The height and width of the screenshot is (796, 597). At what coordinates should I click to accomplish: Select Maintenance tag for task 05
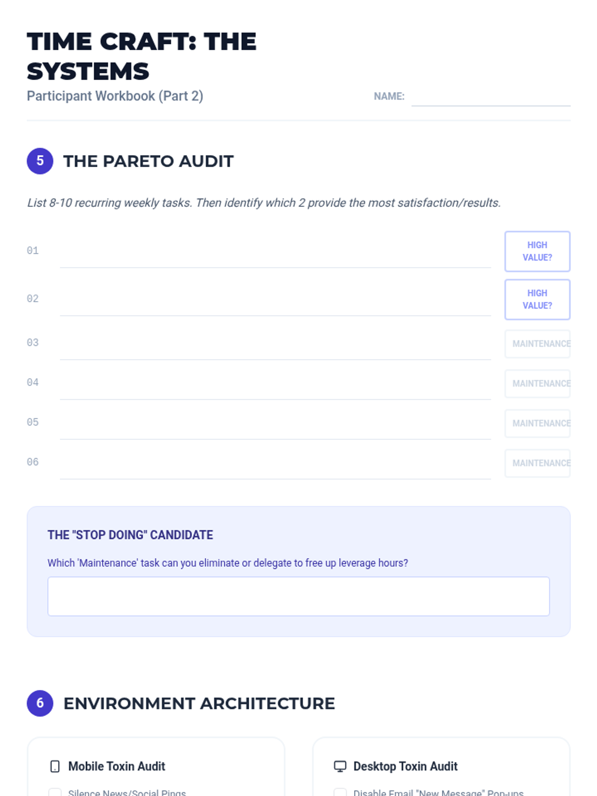(537, 423)
